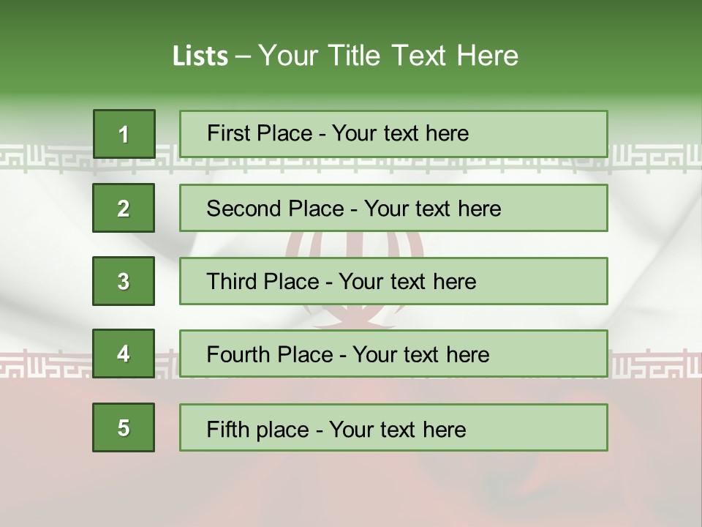Click the number 5 green box
The width and height of the screenshot is (702, 527).
point(124,427)
